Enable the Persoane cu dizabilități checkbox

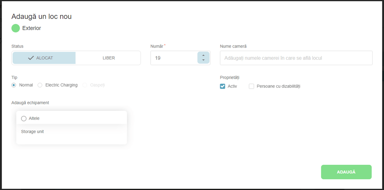pyautogui.click(x=252, y=86)
